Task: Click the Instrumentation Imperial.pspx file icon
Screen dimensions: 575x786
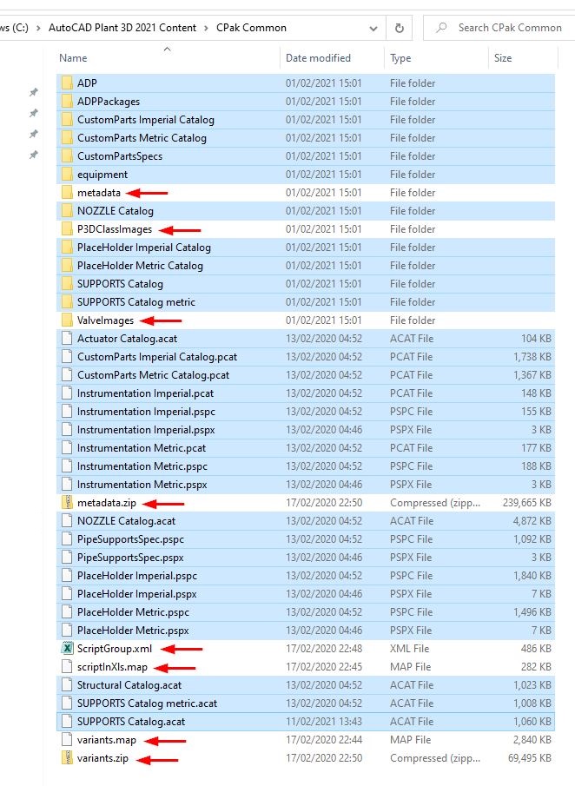Action: (x=67, y=430)
